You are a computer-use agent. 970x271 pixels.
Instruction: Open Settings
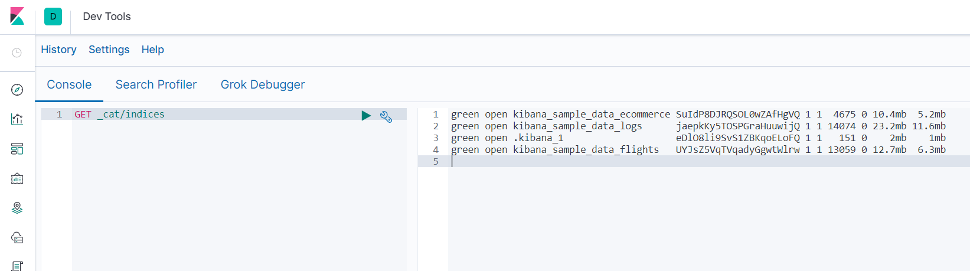point(109,50)
